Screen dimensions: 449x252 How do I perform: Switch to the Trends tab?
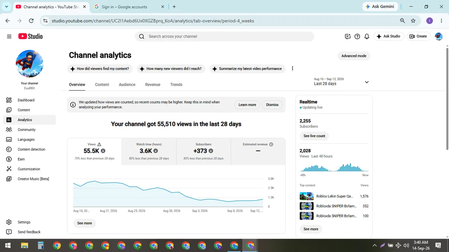coord(176,85)
